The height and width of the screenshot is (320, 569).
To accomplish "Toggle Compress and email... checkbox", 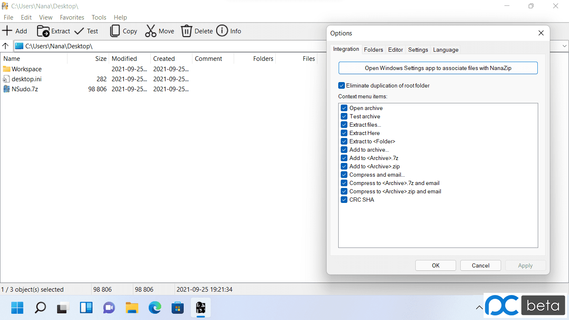I will [x=344, y=175].
